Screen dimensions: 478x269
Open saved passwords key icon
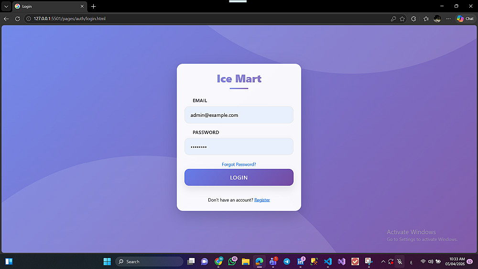tap(393, 19)
